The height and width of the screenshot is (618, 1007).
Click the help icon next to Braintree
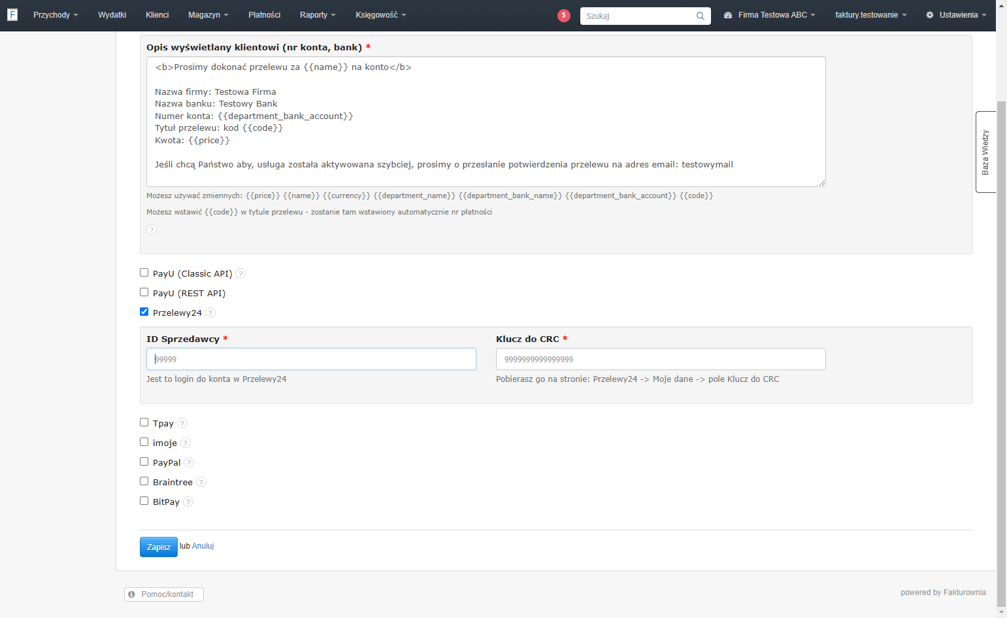click(x=201, y=482)
